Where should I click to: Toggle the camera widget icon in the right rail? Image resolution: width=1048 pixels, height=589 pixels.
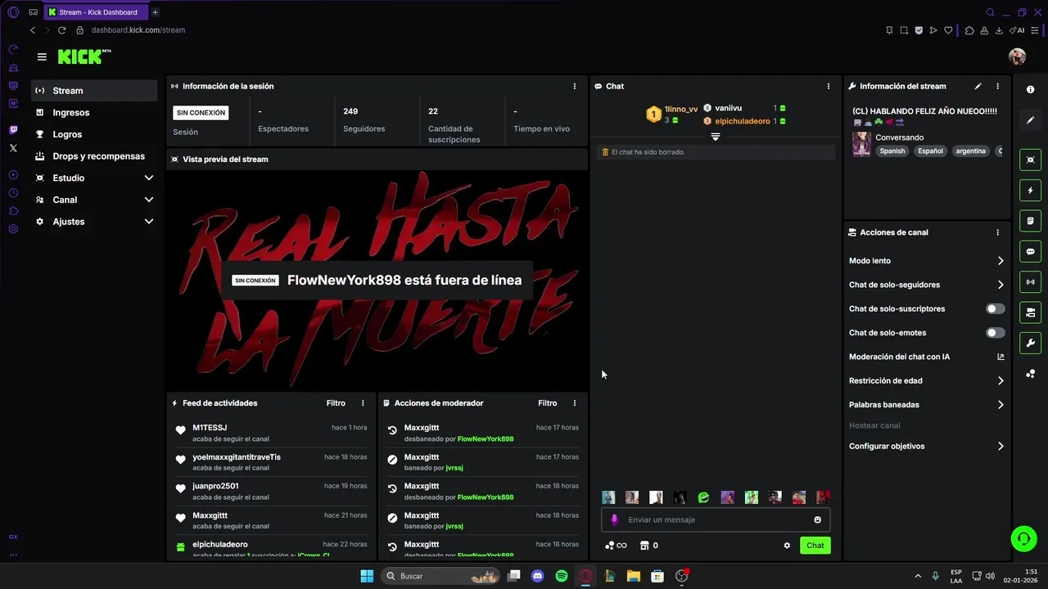1030,312
